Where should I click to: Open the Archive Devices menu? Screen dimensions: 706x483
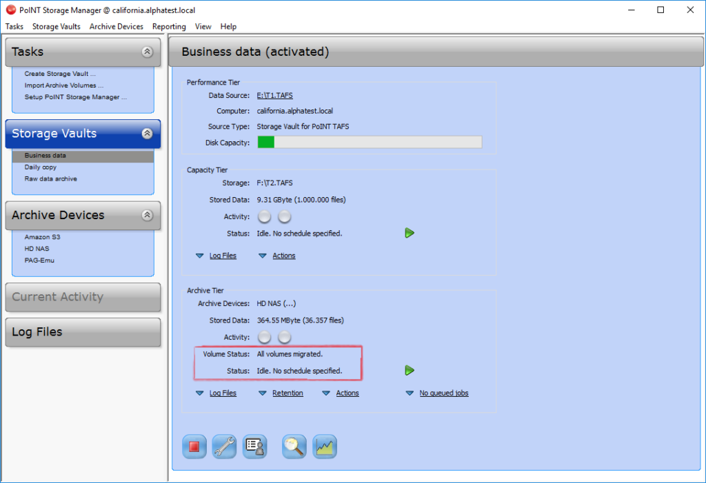tap(116, 27)
